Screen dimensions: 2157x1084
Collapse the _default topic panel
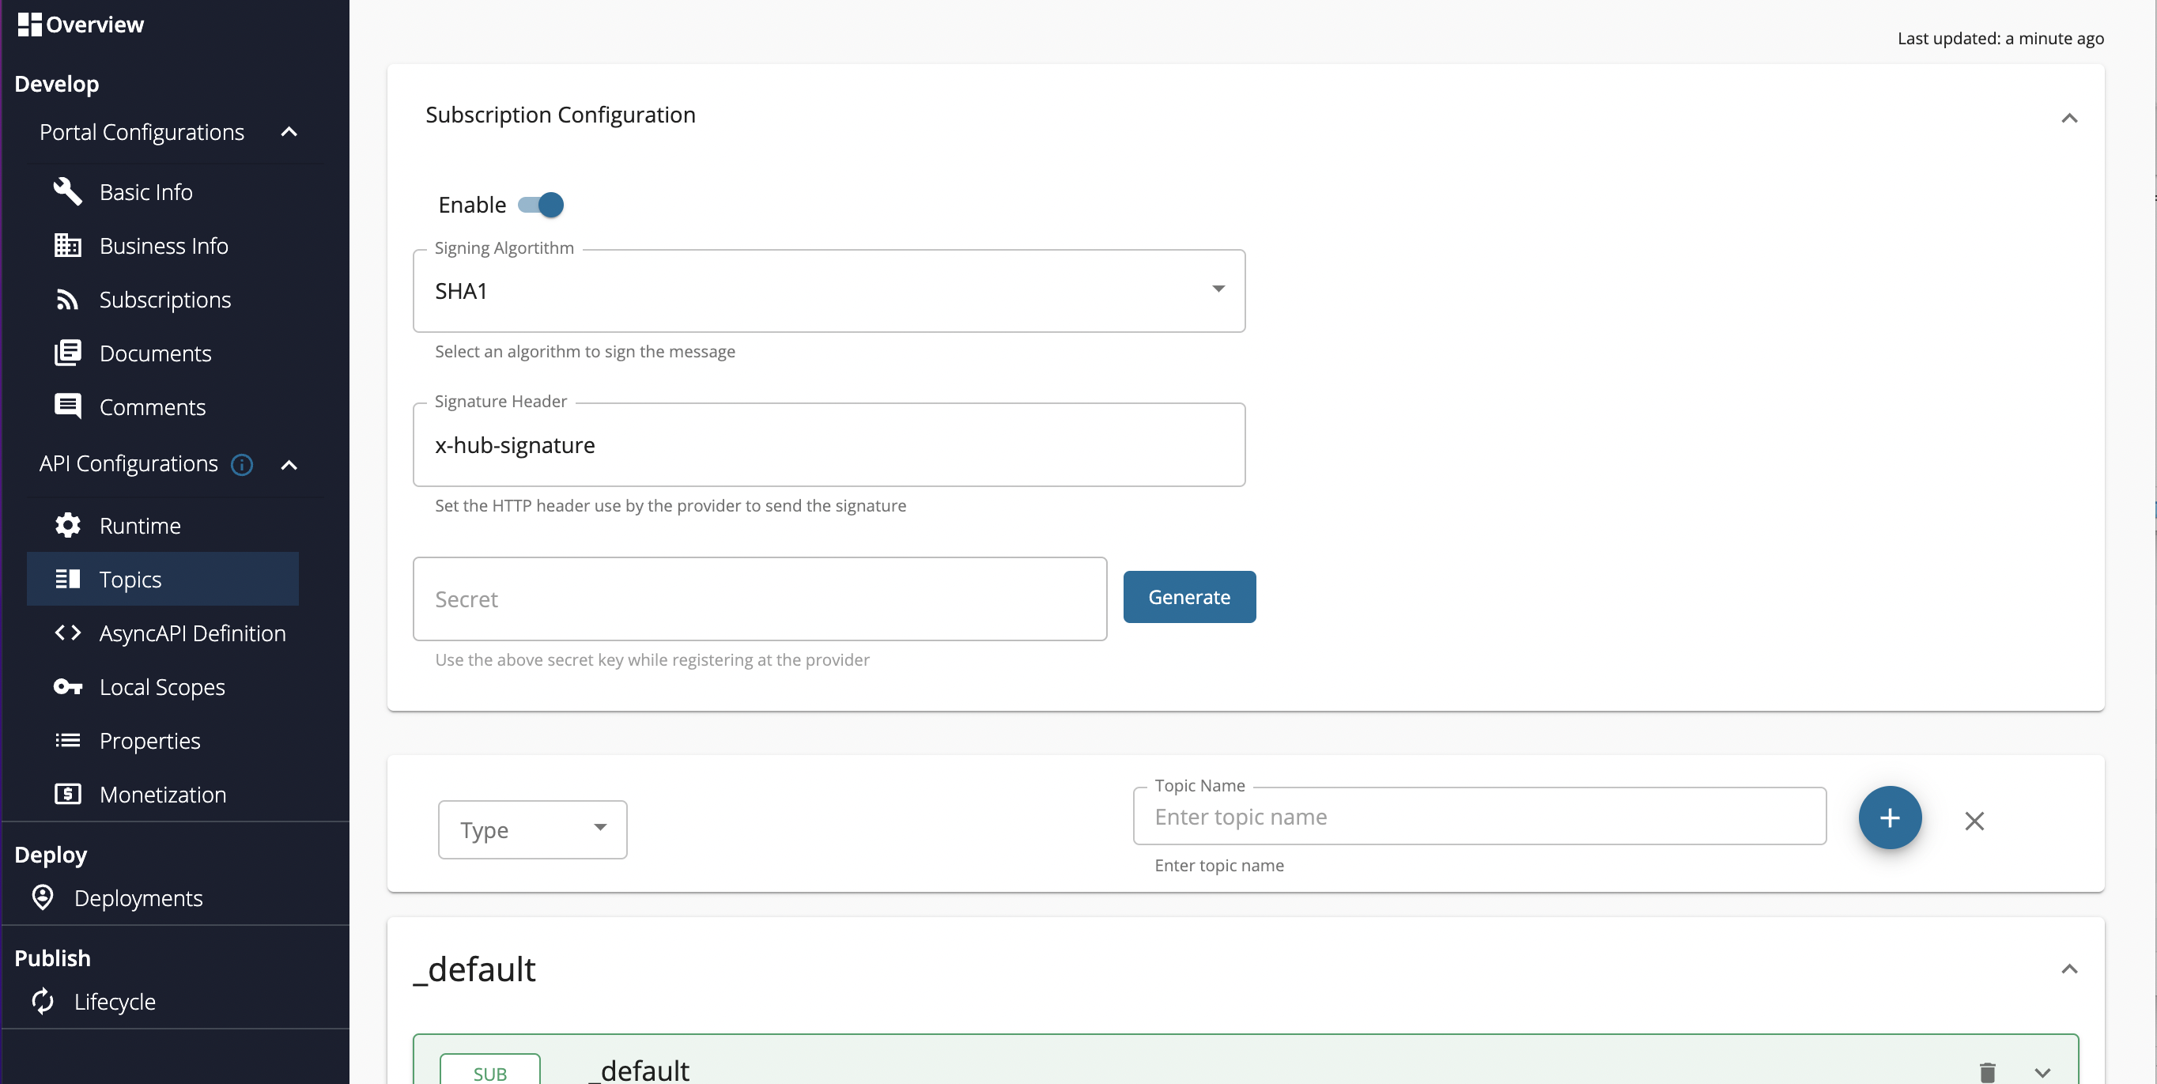point(2069,969)
